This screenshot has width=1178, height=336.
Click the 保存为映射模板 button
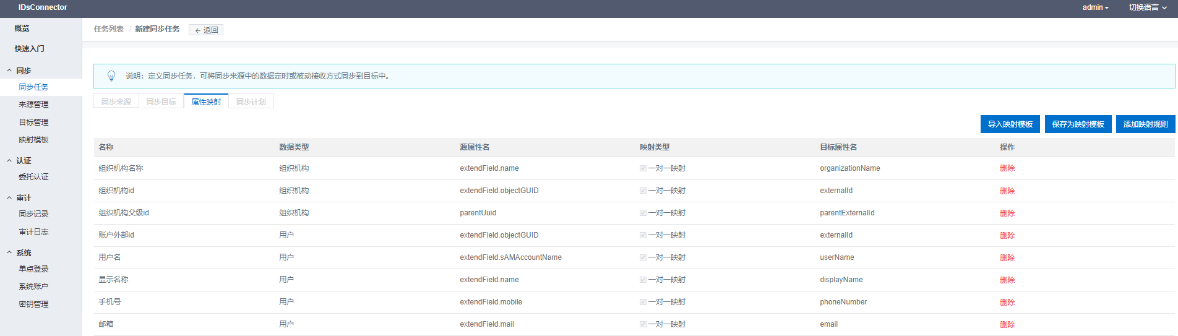click(1078, 124)
